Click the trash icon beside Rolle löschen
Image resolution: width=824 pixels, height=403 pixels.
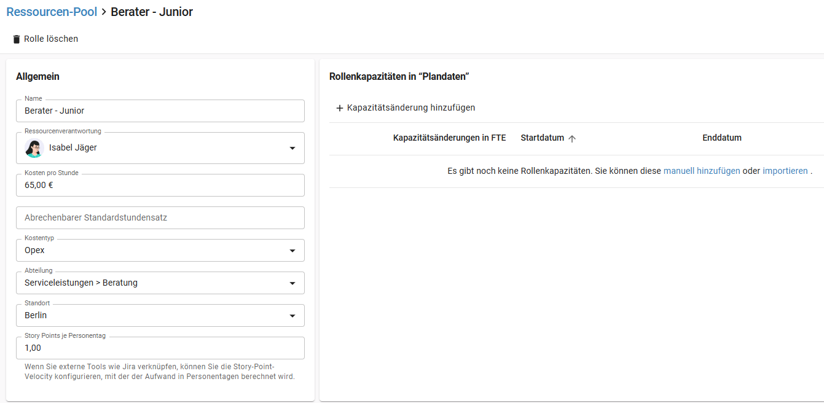17,39
